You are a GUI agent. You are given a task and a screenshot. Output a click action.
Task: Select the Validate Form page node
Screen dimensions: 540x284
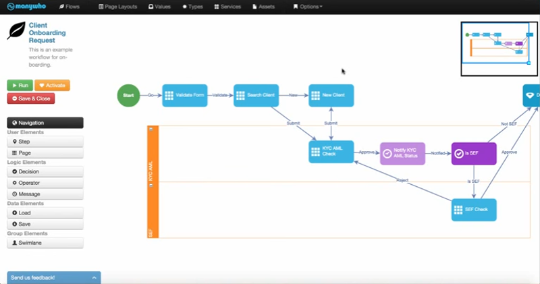point(184,95)
